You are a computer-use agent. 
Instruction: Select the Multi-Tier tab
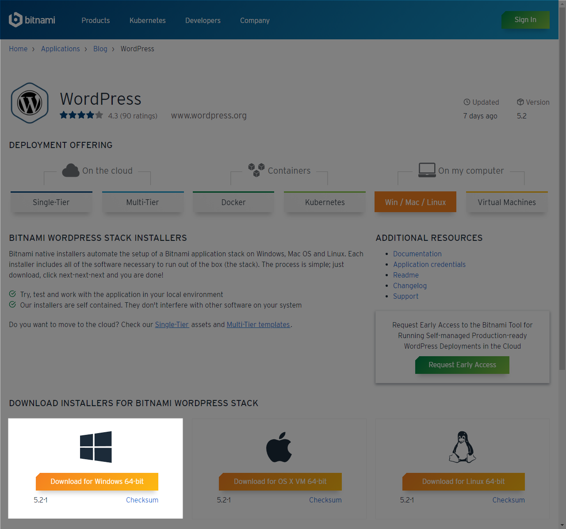tap(143, 202)
